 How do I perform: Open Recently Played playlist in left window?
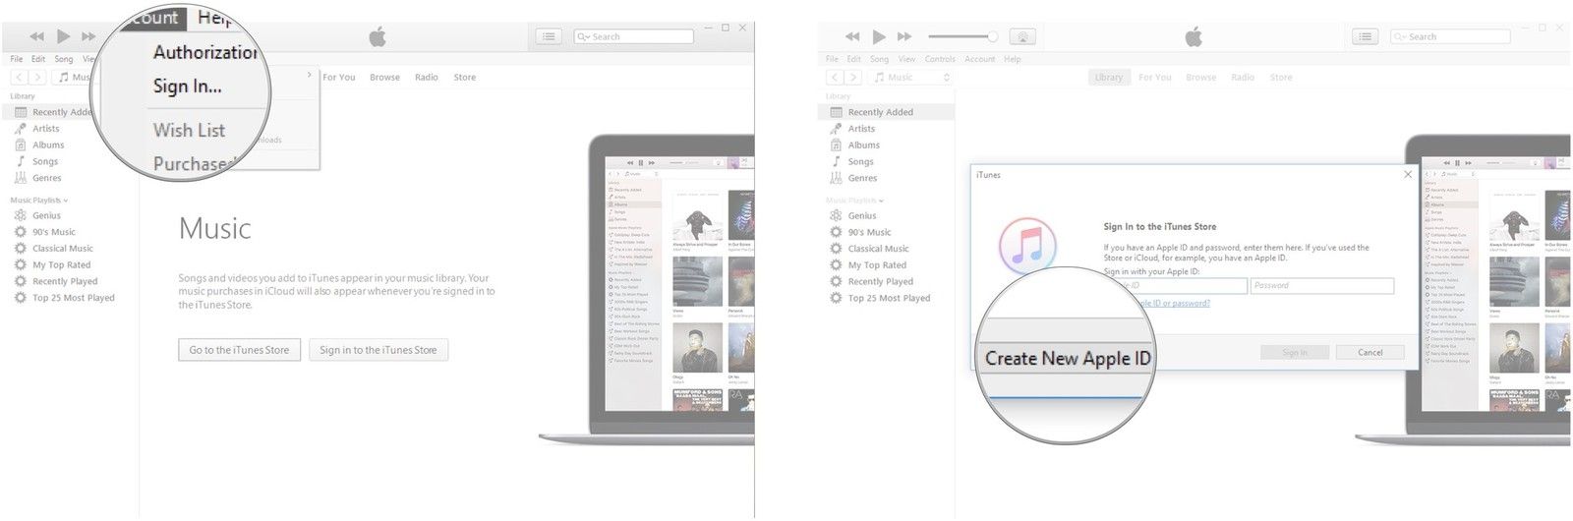(65, 282)
